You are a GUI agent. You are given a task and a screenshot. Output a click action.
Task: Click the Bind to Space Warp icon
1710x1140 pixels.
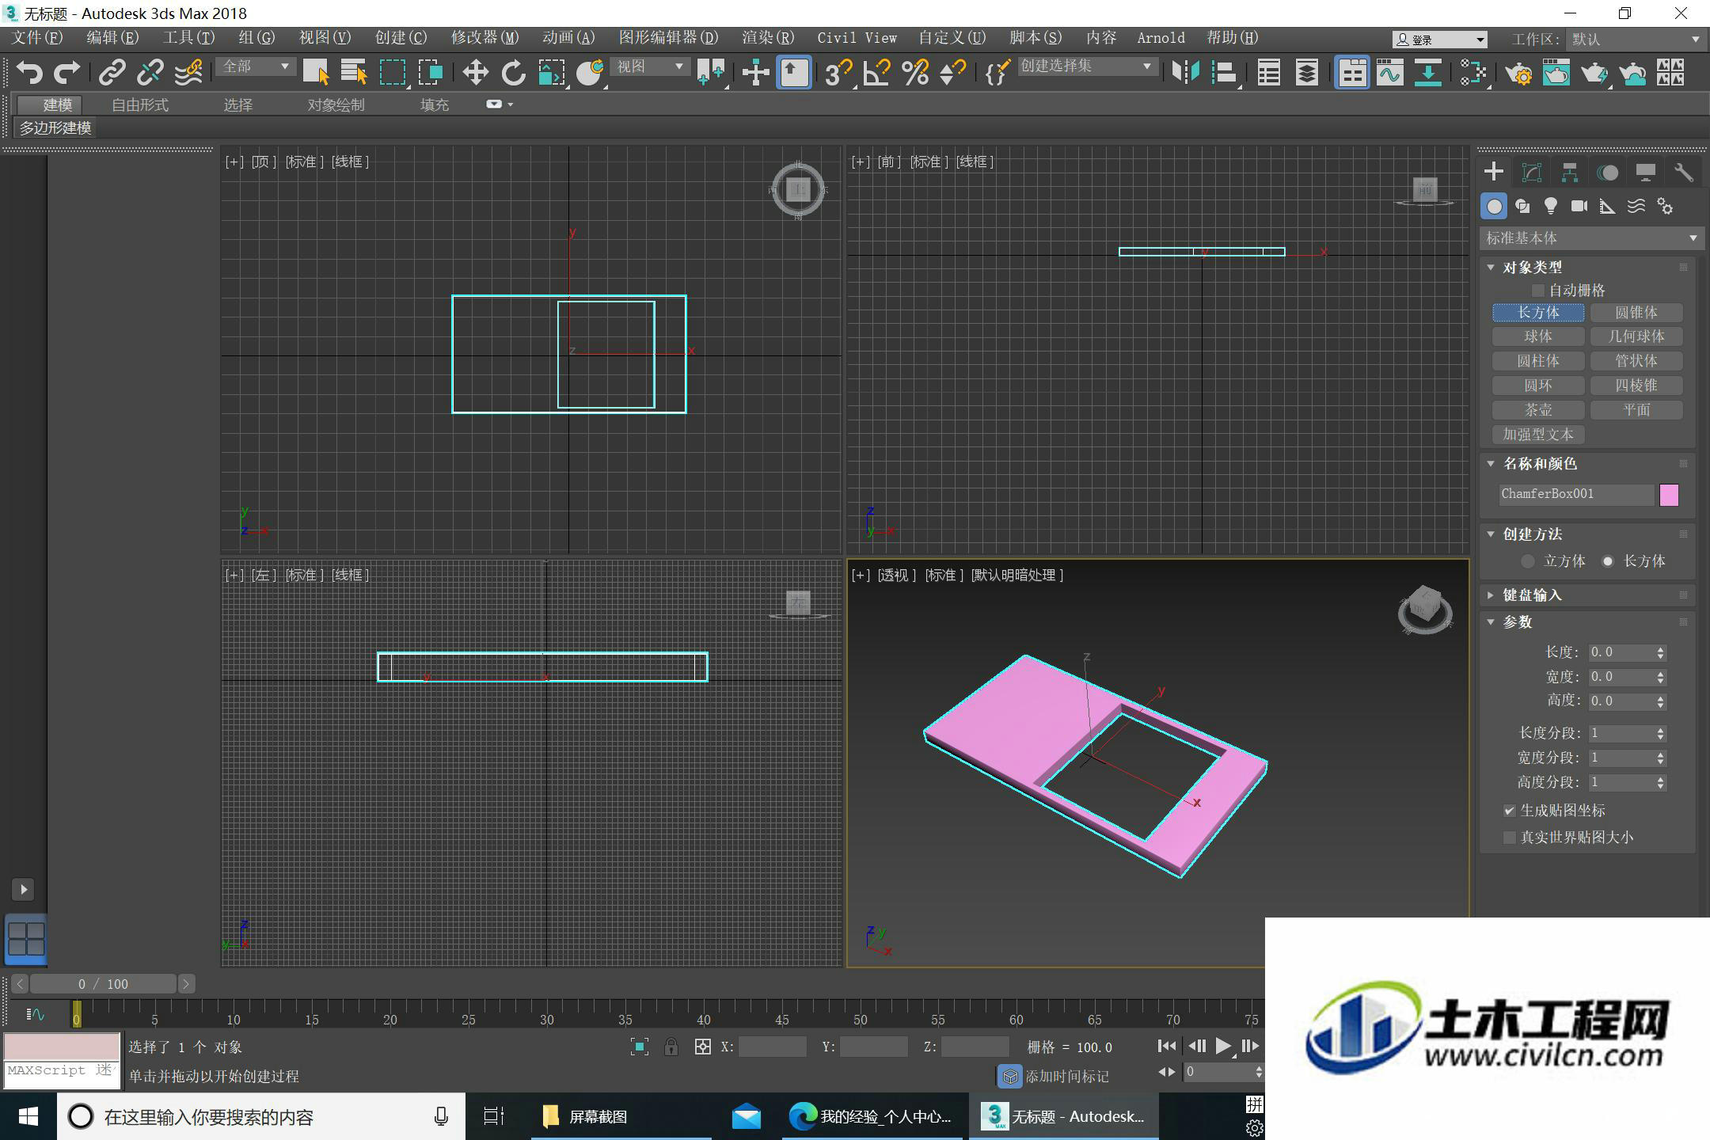coord(188,73)
